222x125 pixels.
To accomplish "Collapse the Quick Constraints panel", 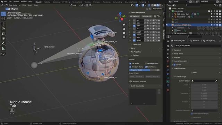I will (x=130, y=86).
